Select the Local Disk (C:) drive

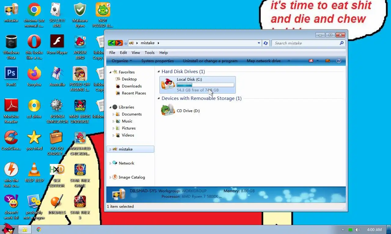pos(198,85)
